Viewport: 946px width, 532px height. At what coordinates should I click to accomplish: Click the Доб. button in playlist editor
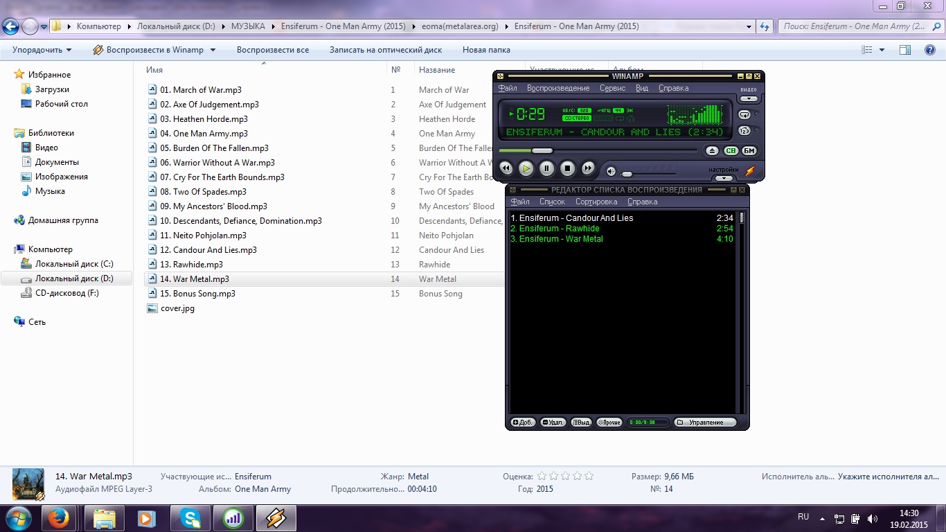524,422
